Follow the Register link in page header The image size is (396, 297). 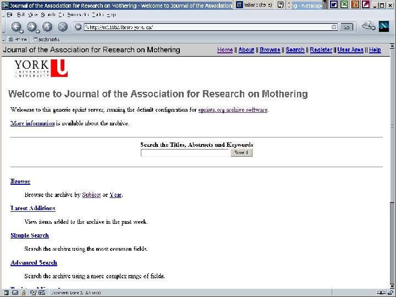pos(321,50)
